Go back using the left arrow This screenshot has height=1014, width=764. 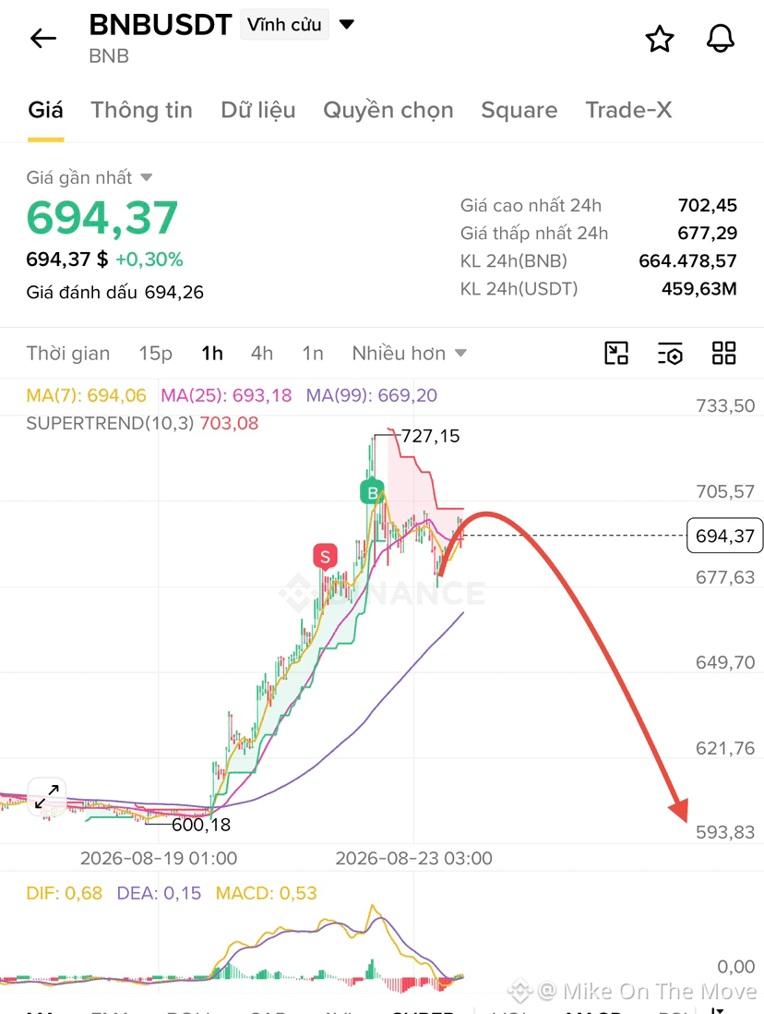pos(43,39)
